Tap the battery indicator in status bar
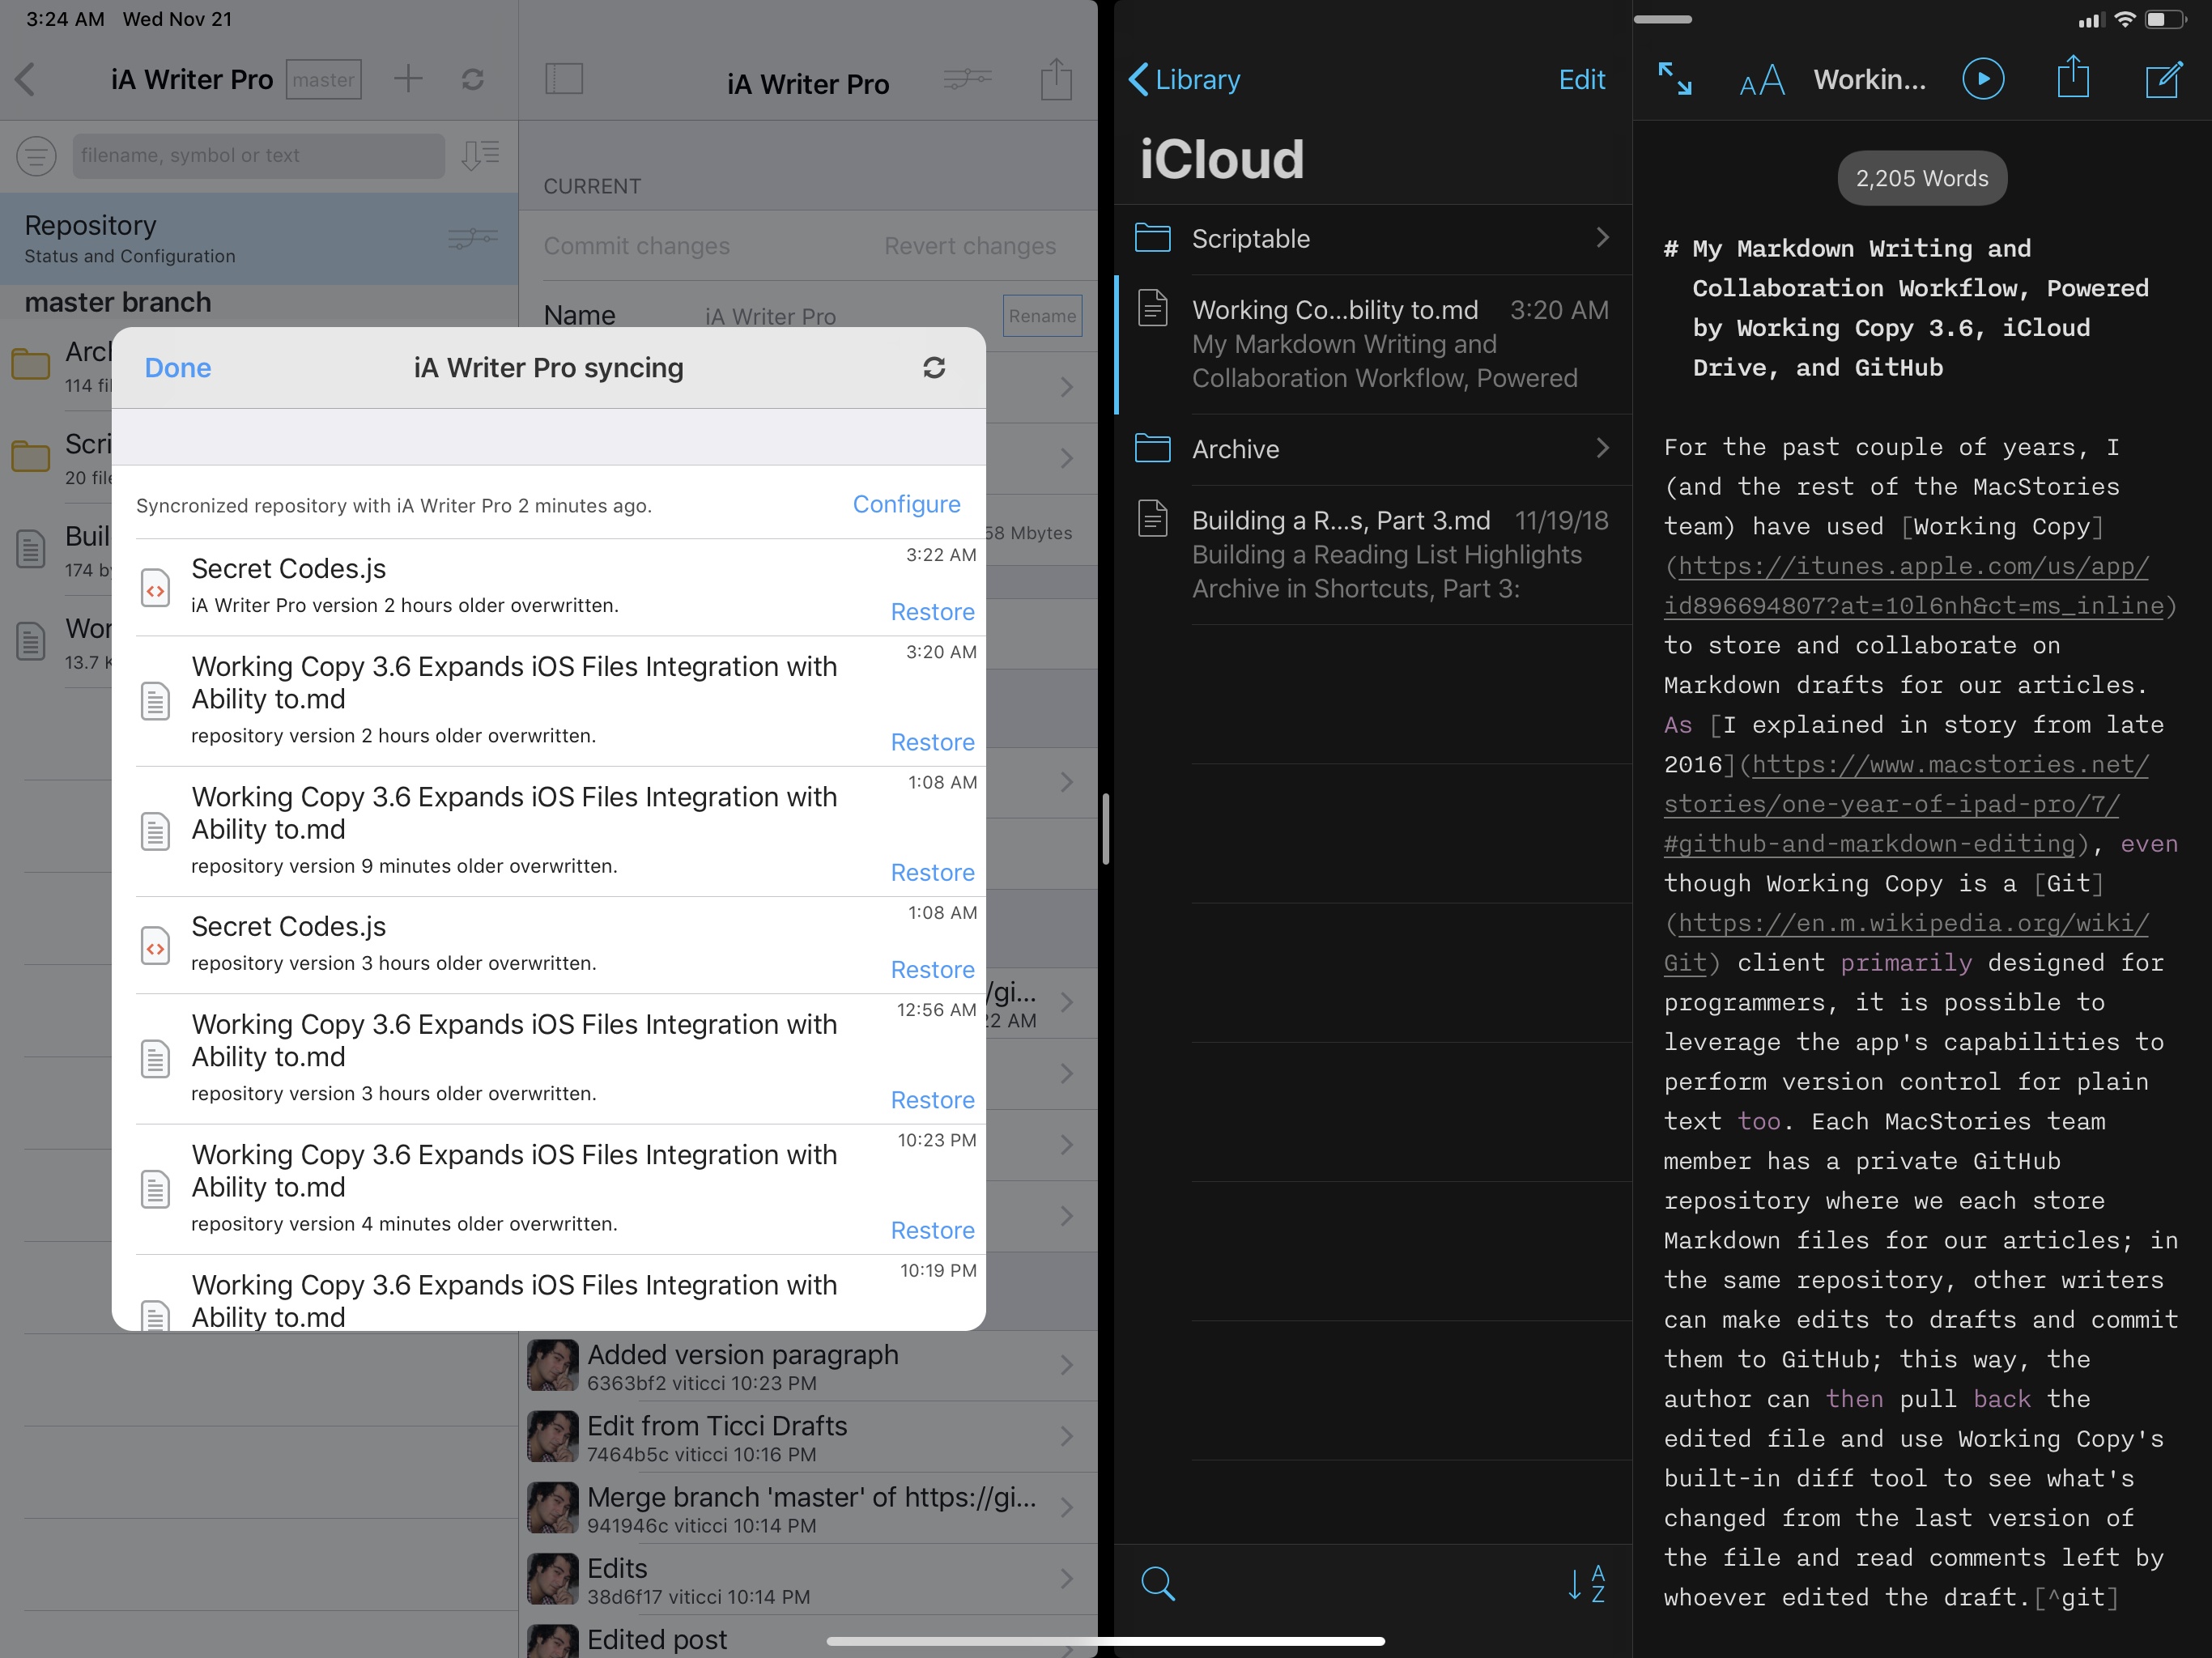Viewport: 2212px width, 1658px height. pos(2165,19)
